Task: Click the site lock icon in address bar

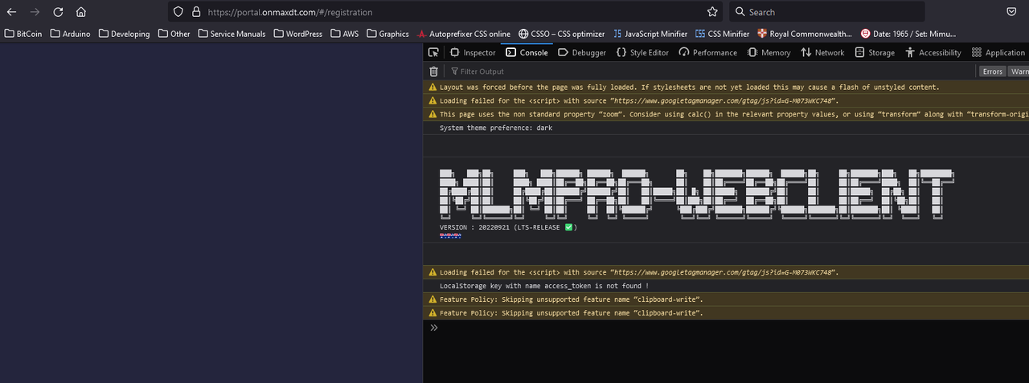Action: tap(196, 12)
